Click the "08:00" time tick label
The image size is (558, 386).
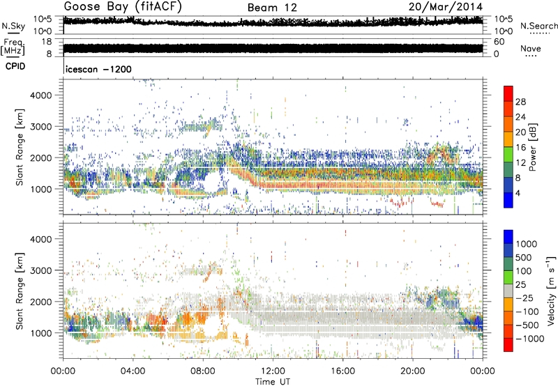coord(203,371)
